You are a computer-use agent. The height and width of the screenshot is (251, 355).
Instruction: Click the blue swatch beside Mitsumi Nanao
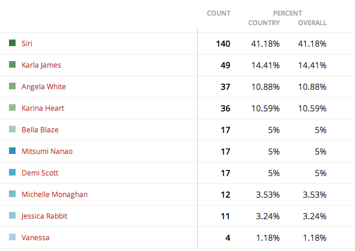(12, 150)
